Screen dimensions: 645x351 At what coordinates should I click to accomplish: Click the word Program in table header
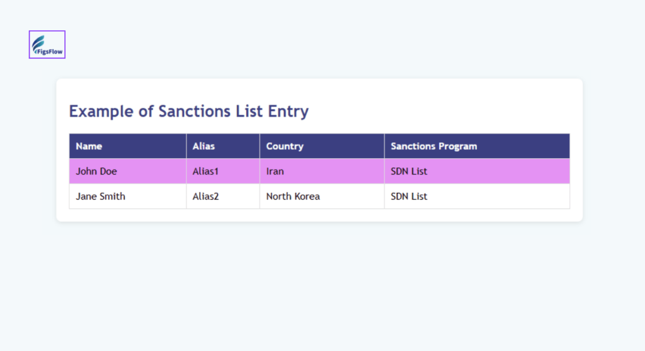(x=457, y=146)
